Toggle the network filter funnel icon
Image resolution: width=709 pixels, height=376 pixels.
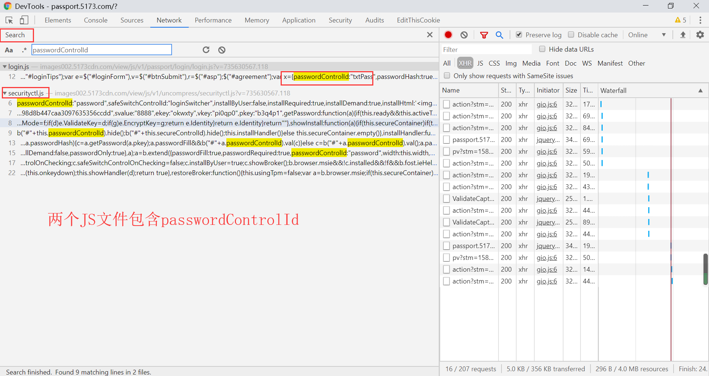tap(484, 35)
